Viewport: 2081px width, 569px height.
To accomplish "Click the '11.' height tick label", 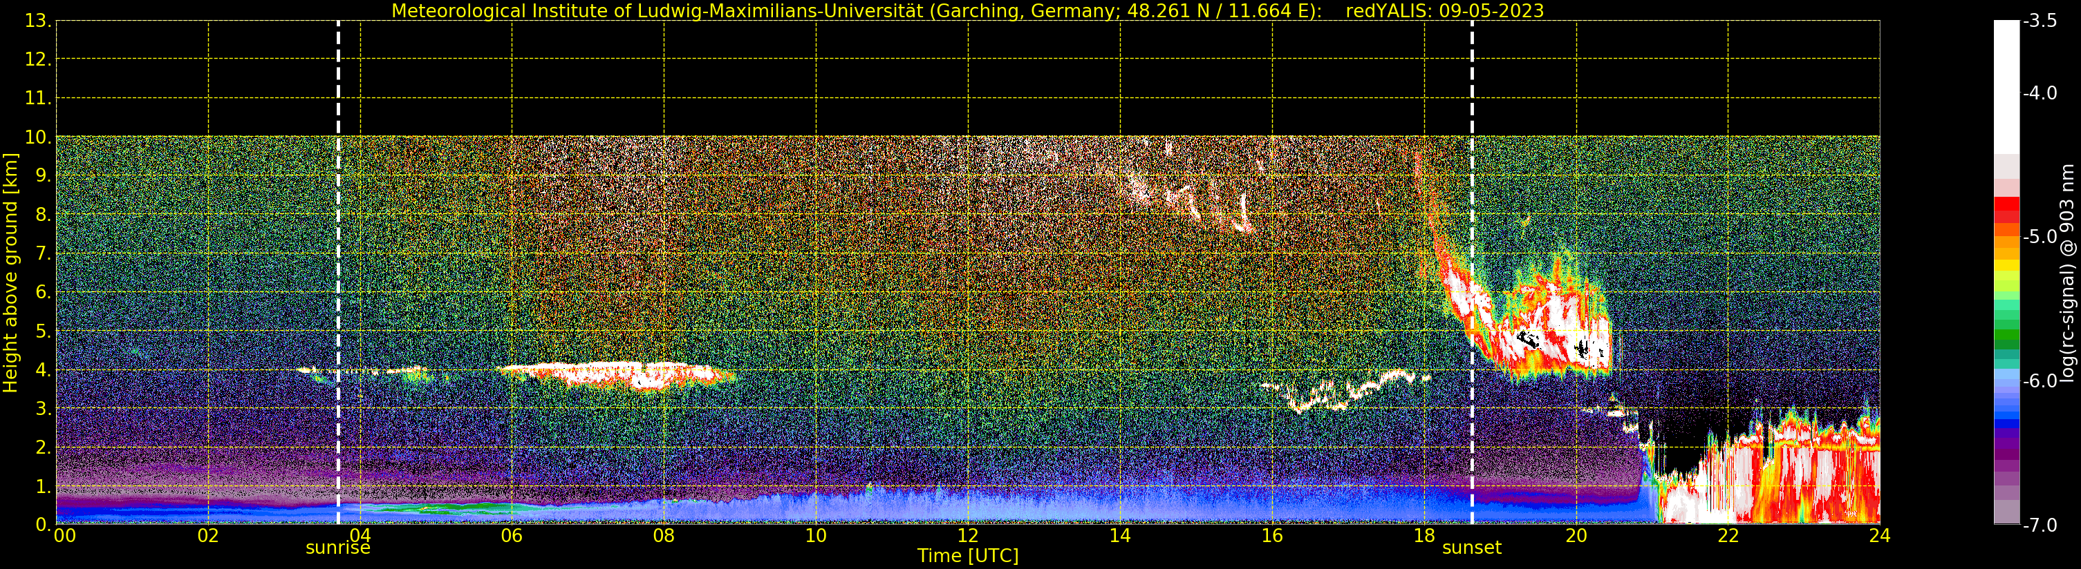I will coord(38,99).
